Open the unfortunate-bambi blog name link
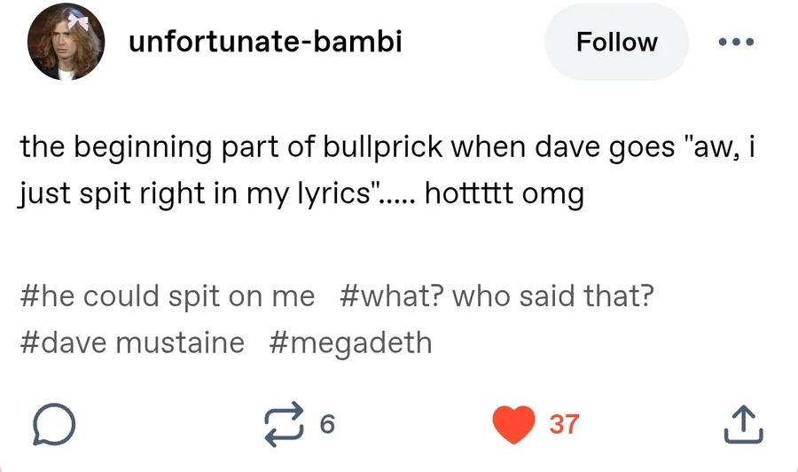 265,42
